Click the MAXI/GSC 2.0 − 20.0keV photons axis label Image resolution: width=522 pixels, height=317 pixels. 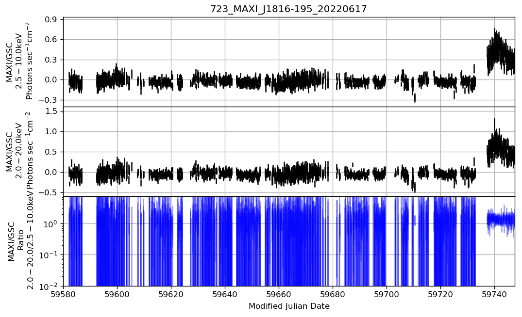click(19, 151)
